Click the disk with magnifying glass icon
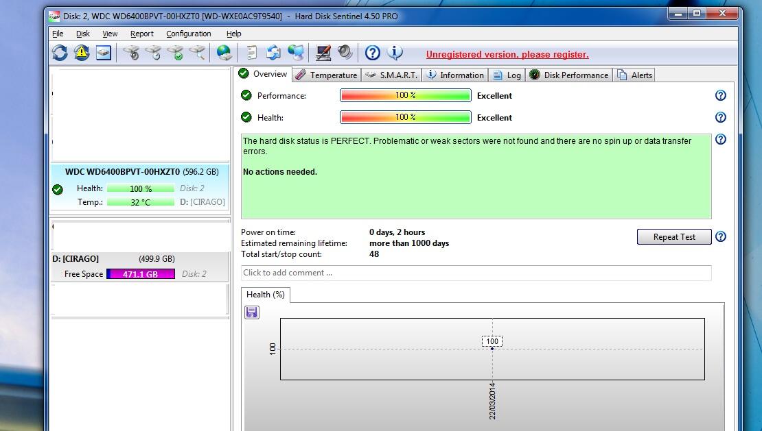The width and height of the screenshot is (762, 431). click(197, 52)
